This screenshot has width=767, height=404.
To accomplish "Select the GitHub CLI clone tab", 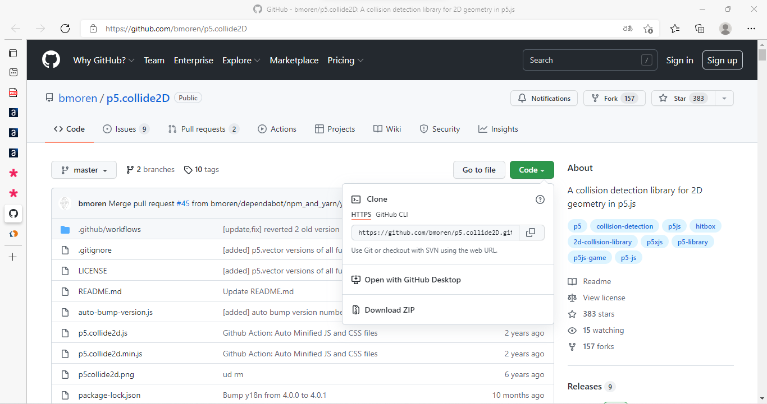I will pos(392,214).
